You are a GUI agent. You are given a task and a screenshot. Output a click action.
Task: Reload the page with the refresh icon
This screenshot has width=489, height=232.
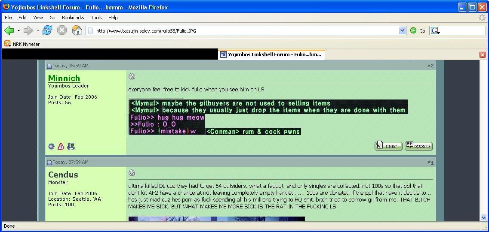pos(47,30)
